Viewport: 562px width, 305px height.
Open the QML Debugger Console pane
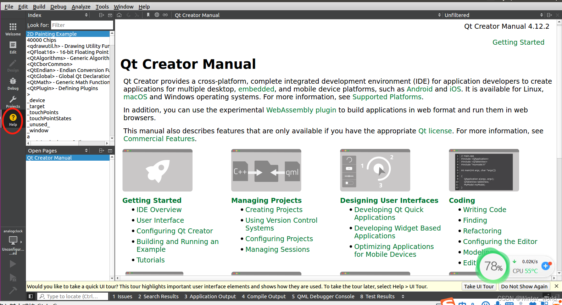(x=323, y=296)
